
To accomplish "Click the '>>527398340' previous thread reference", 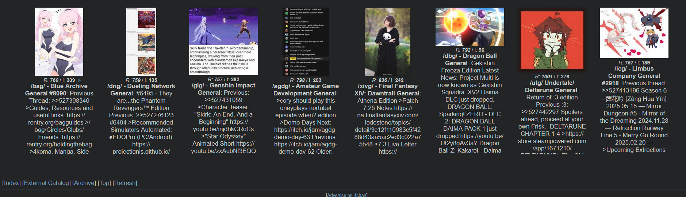I will [x=70, y=101].
